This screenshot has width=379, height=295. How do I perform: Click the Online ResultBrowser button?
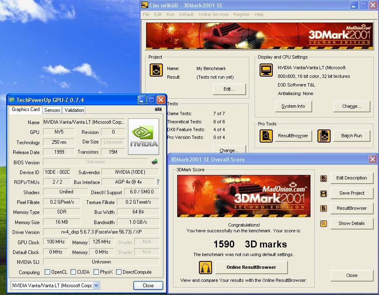pos(251,267)
